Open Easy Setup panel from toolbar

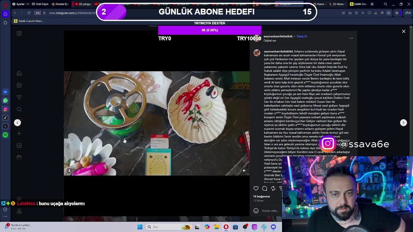tap(382, 13)
